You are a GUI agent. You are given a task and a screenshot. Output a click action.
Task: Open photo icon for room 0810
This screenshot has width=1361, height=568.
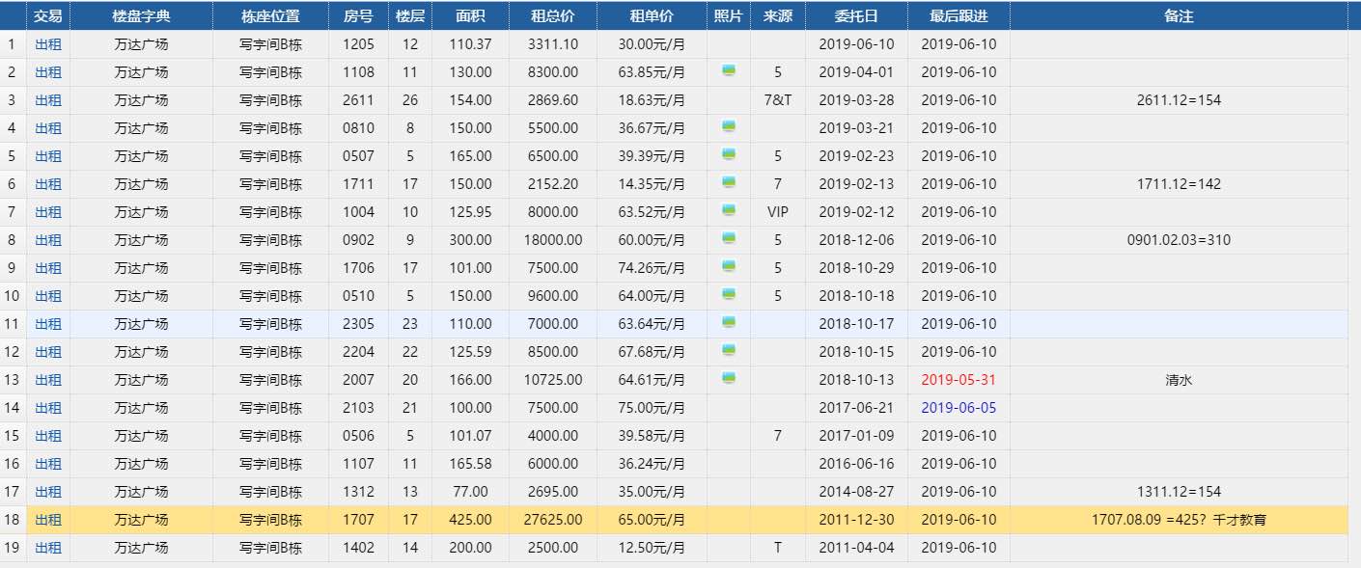tap(730, 127)
